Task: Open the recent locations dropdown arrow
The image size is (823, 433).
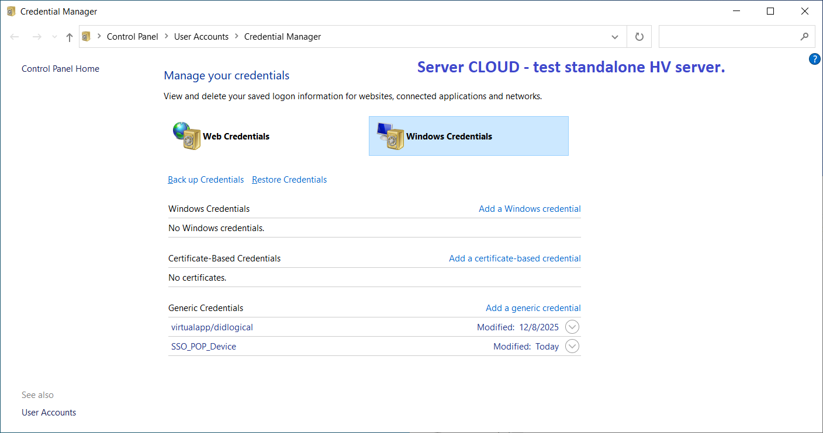Action: tap(54, 37)
